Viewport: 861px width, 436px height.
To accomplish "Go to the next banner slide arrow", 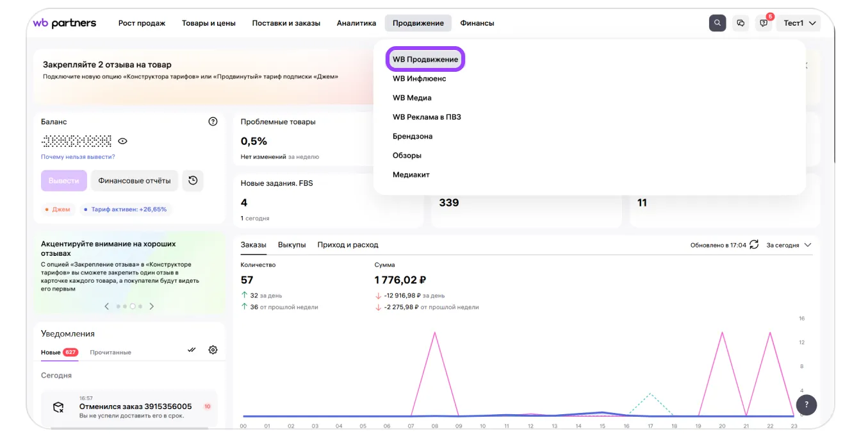I will click(152, 306).
